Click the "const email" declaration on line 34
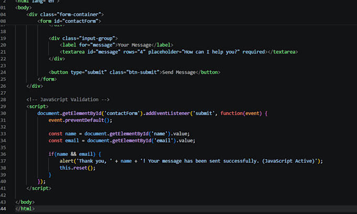The image size is (357, 214). point(64,140)
